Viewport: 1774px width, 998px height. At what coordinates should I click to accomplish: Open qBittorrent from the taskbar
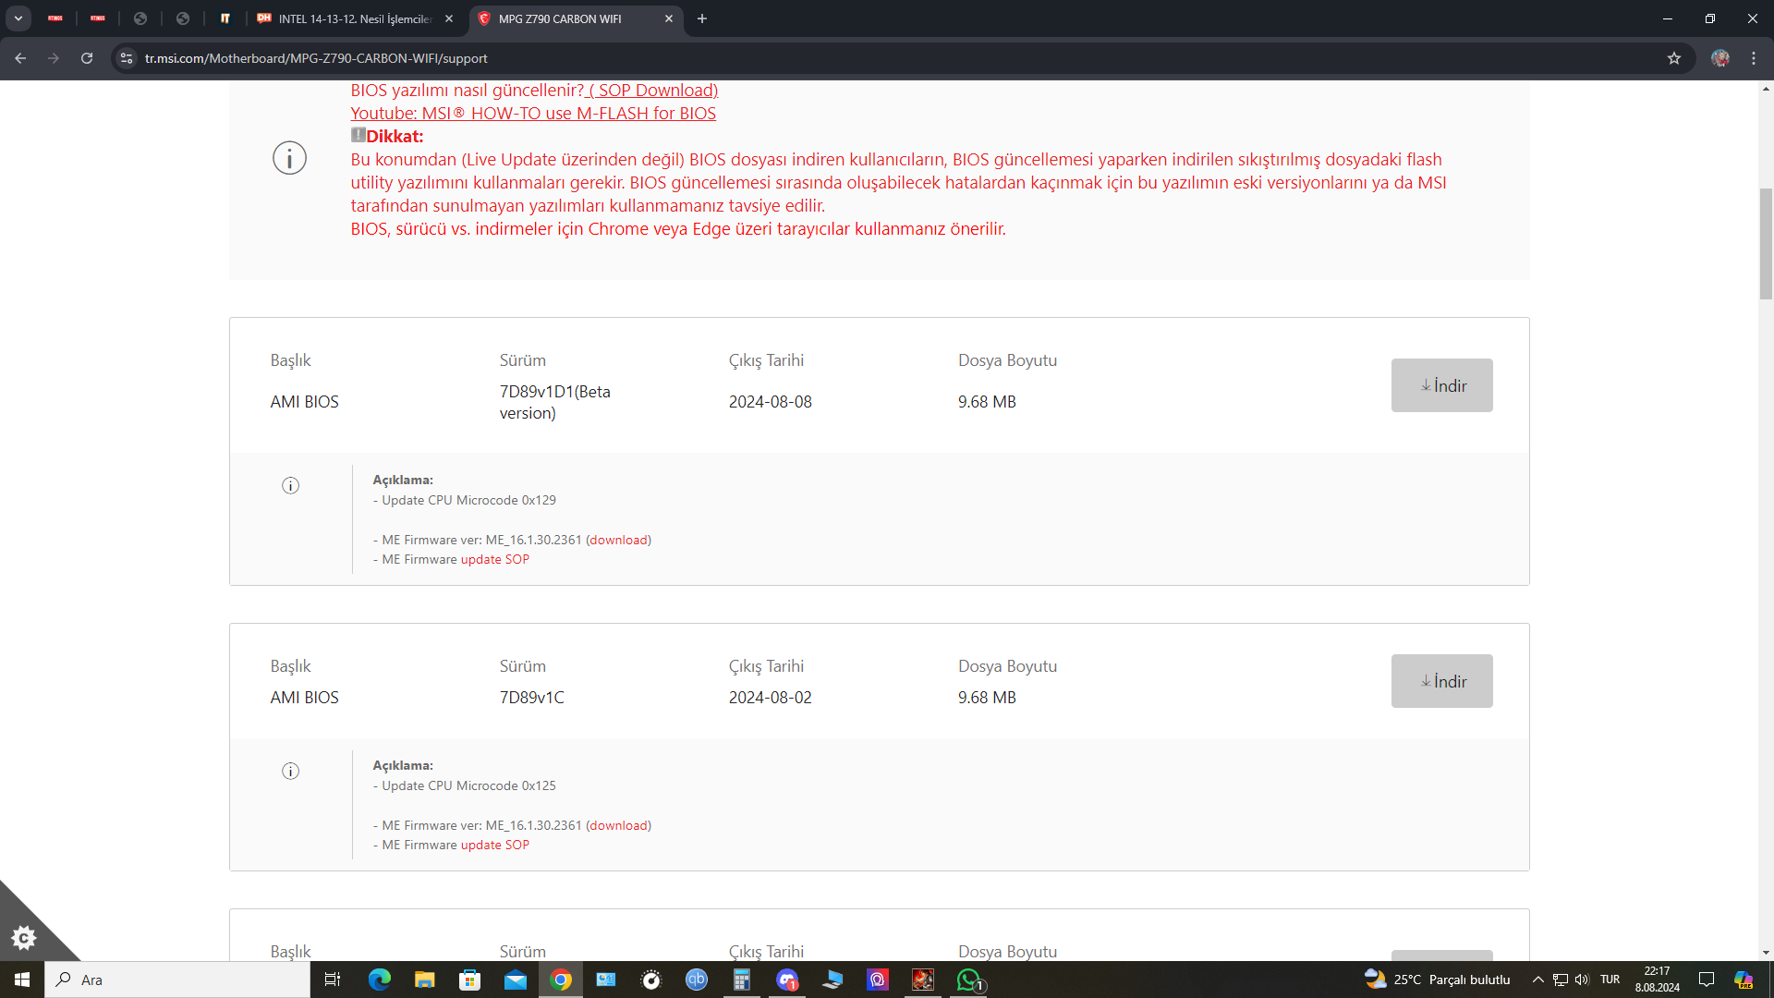coord(696,980)
